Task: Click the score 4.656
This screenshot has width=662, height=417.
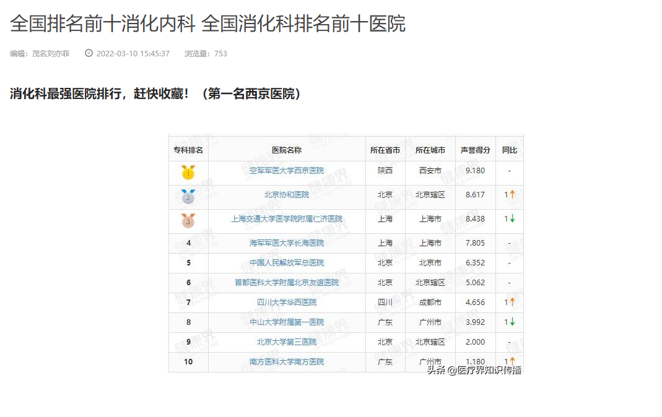Action: pyautogui.click(x=476, y=303)
